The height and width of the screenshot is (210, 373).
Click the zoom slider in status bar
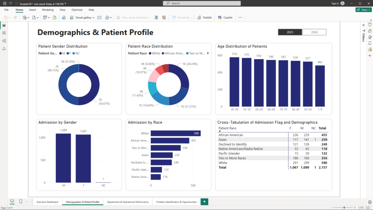345,207
